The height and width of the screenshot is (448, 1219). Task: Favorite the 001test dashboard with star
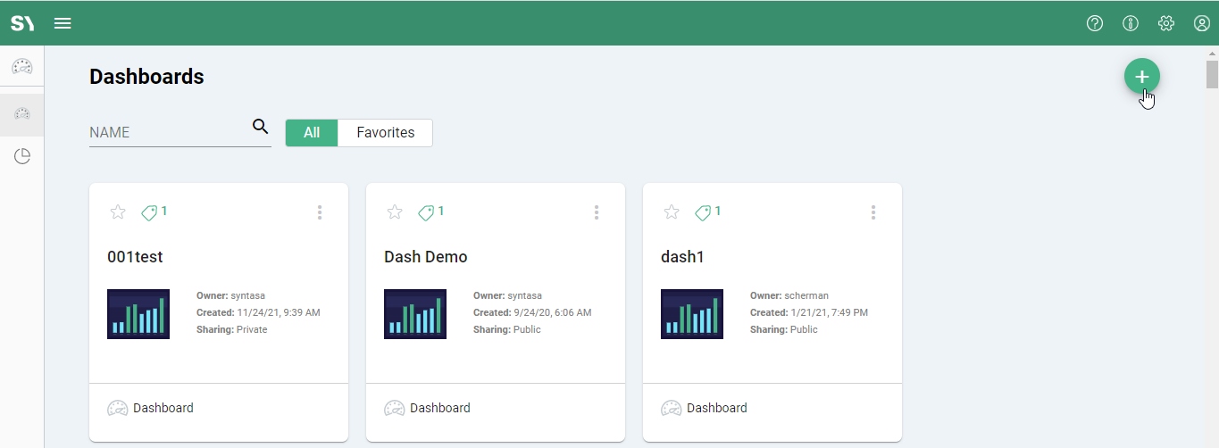coord(118,212)
